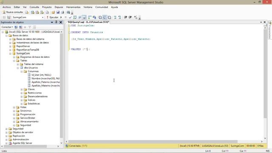Select results to text
The height and width of the screenshot is (153, 272).
coord(100,17)
